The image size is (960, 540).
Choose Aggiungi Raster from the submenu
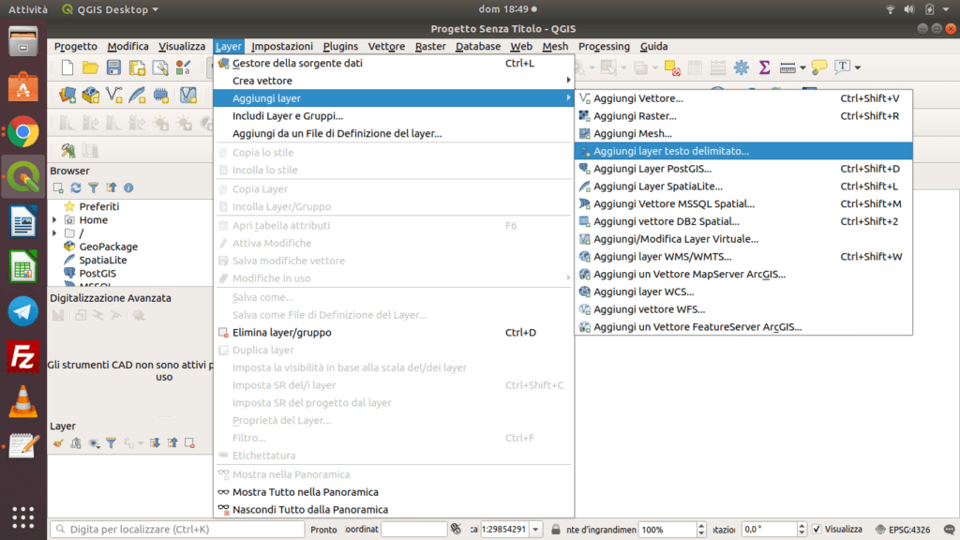point(635,116)
